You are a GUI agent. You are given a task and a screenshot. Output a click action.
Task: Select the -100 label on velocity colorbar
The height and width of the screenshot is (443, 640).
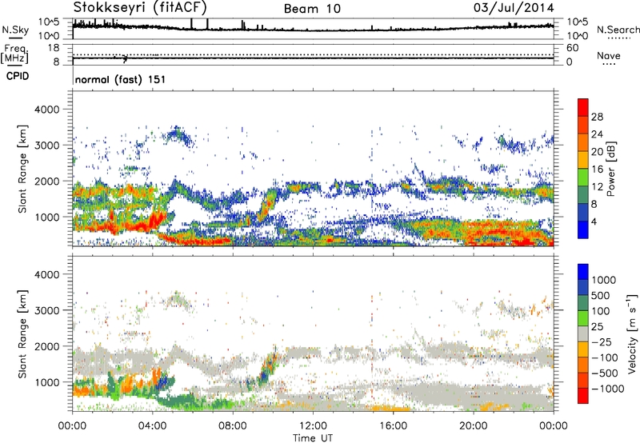pos(605,357)
